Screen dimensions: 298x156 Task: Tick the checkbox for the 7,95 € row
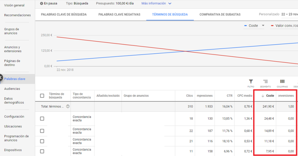42,151
